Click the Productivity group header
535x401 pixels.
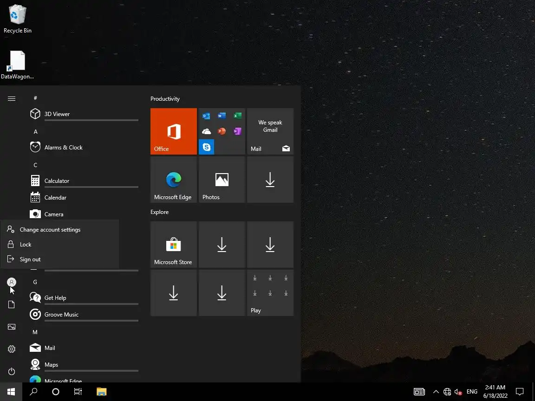(x=165, y=99)
